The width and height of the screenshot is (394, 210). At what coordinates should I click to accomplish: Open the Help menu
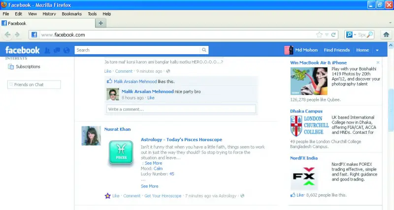(x=107, y=14)
